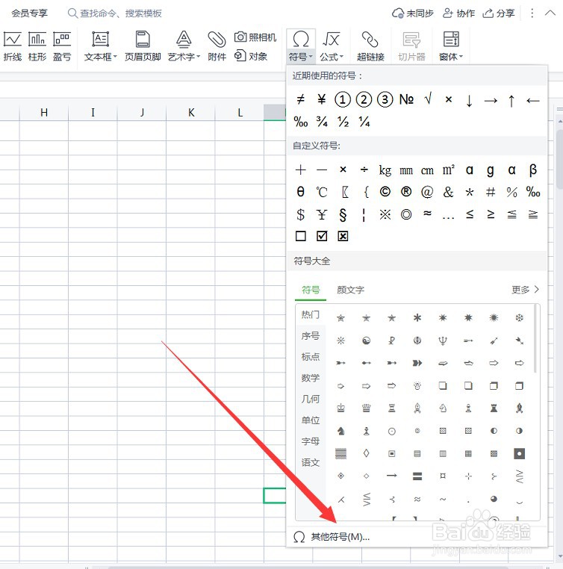Insert an object (对象)
Image resolution: width=563 pixels, height=569 pixels.
pos(251,56)
